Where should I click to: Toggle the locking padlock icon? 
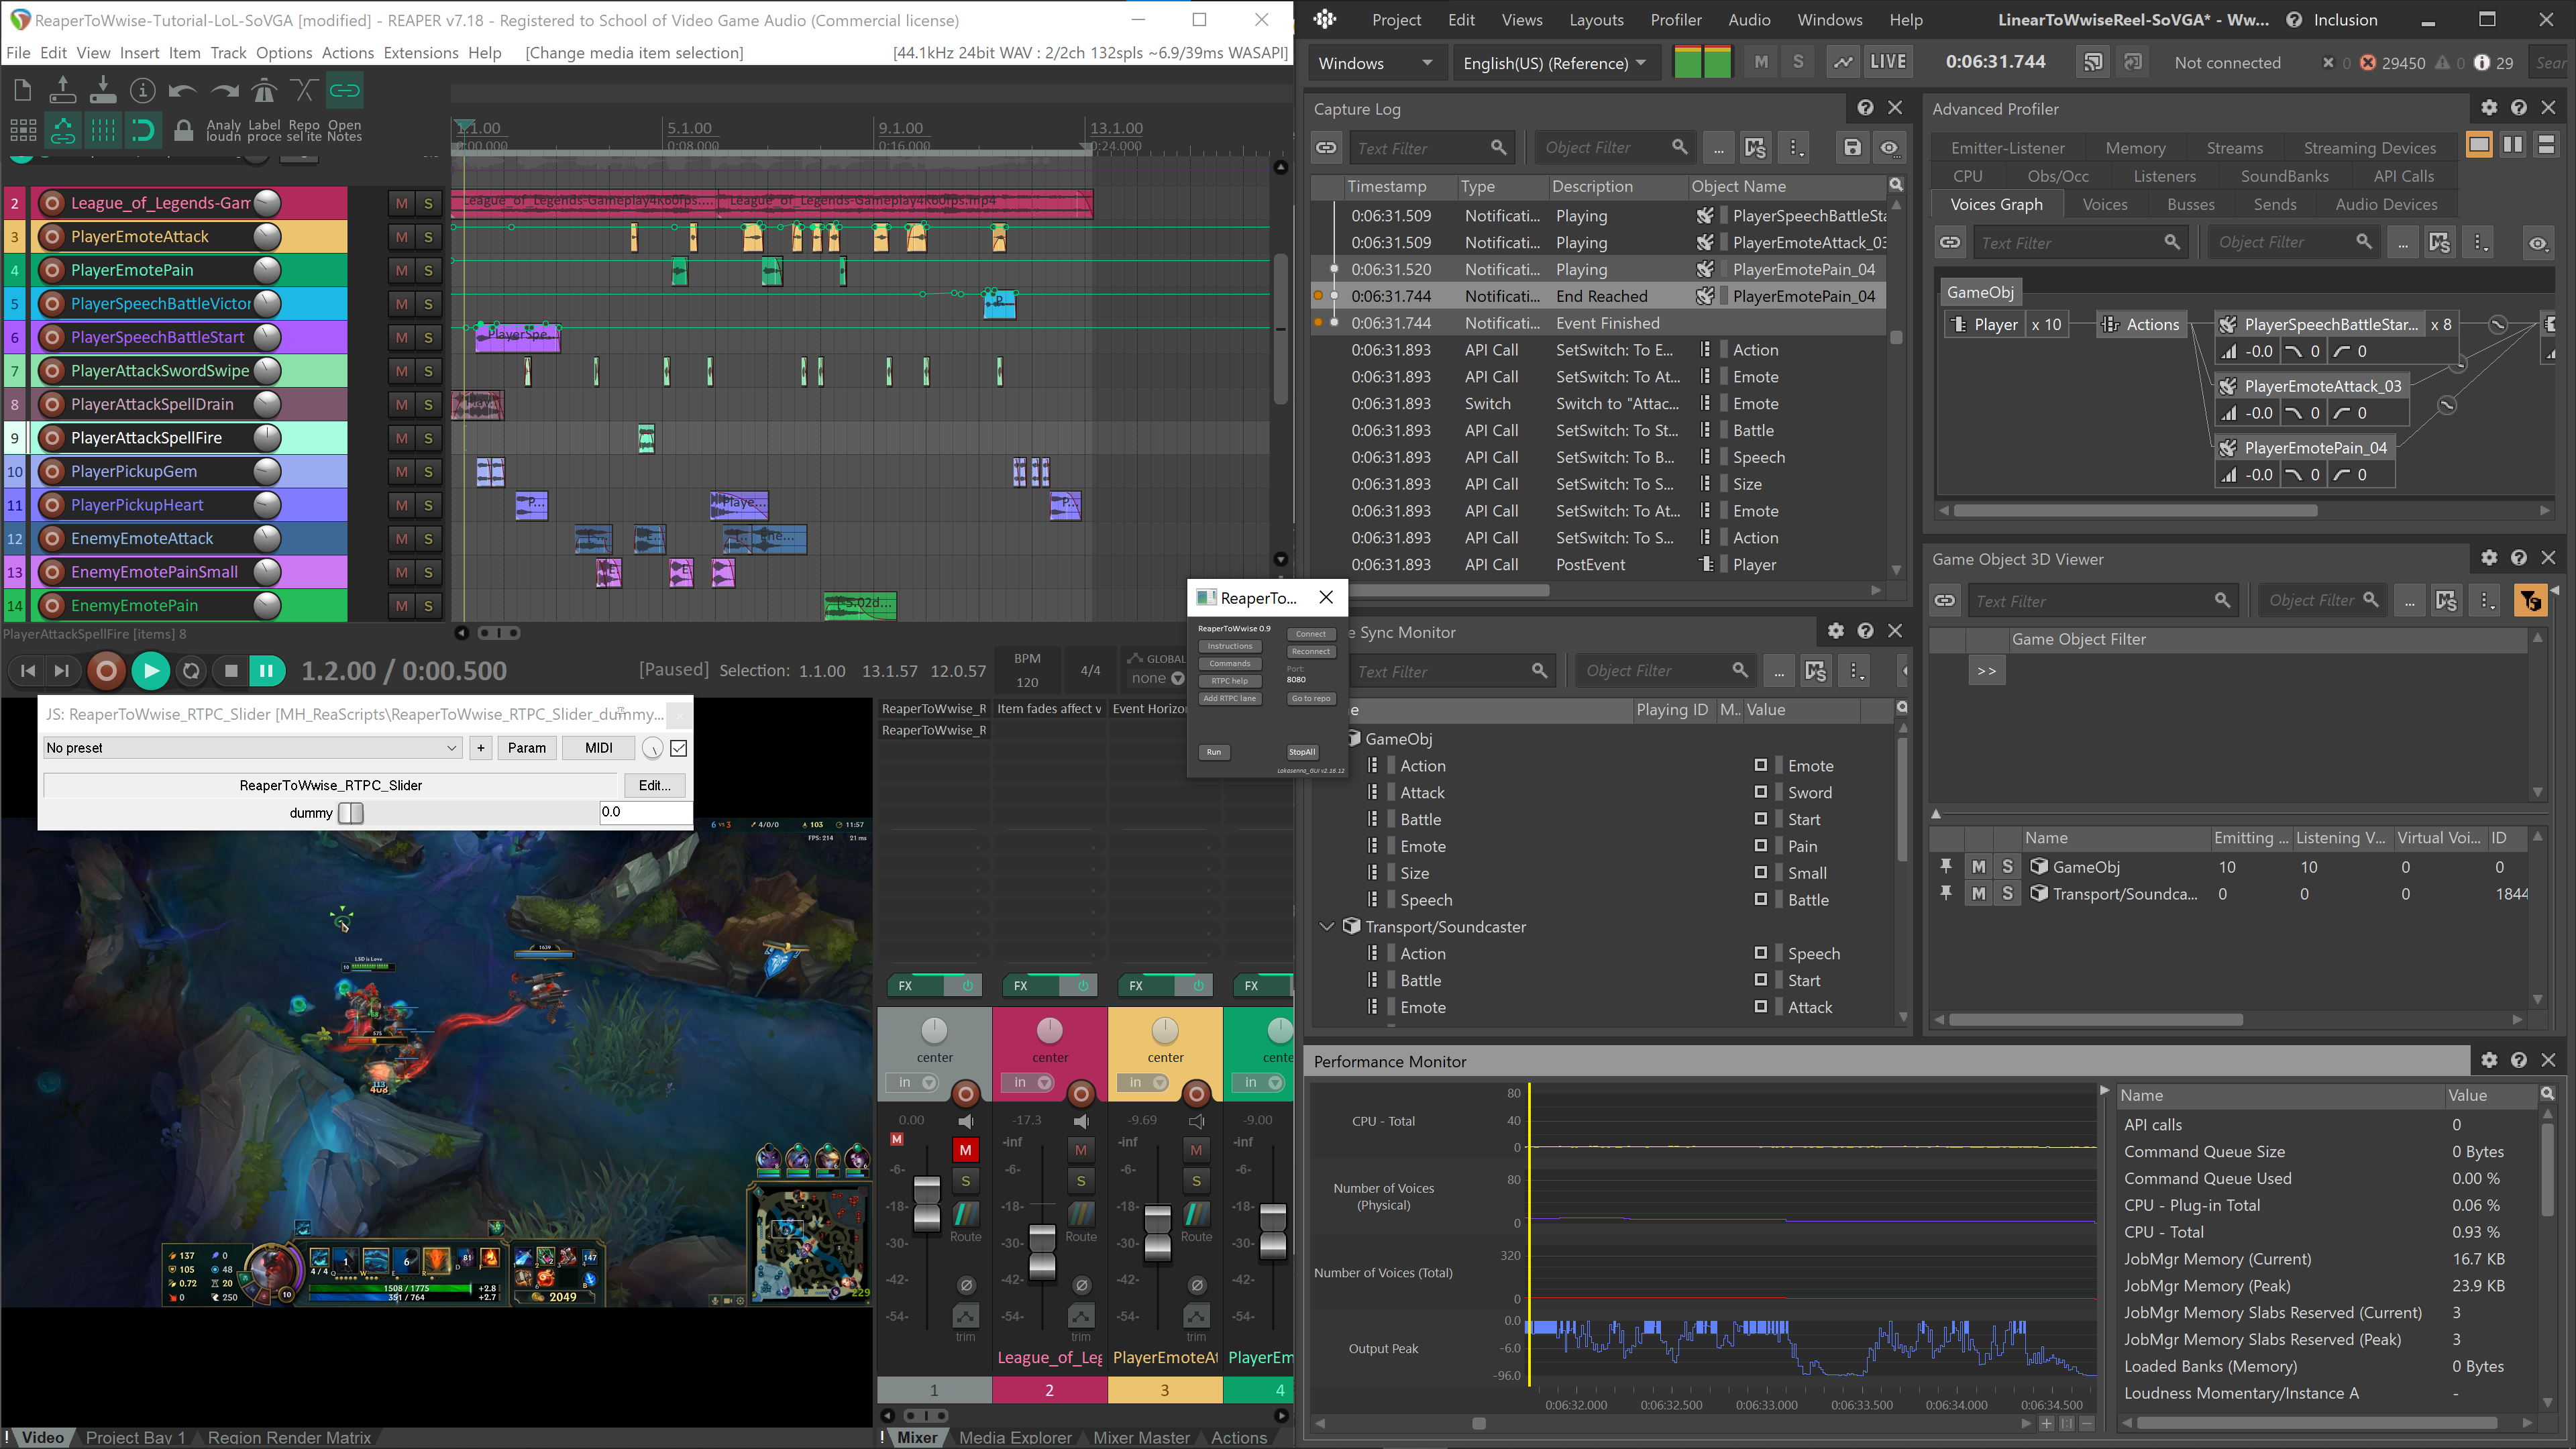click(183, 130)
